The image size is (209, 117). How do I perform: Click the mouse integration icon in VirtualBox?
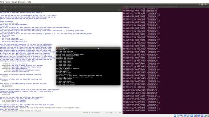pyautogui.click(x=202, y=116)
